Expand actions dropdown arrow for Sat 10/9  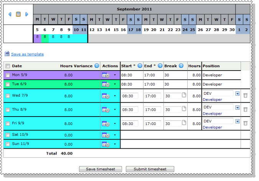(x=115, y=135)
